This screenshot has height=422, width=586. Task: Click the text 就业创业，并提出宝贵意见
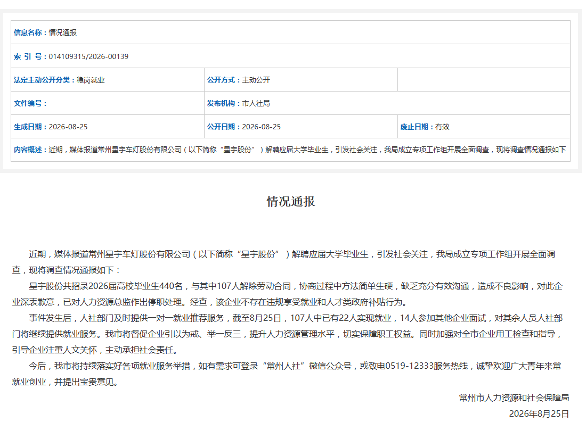pos(65,382)
